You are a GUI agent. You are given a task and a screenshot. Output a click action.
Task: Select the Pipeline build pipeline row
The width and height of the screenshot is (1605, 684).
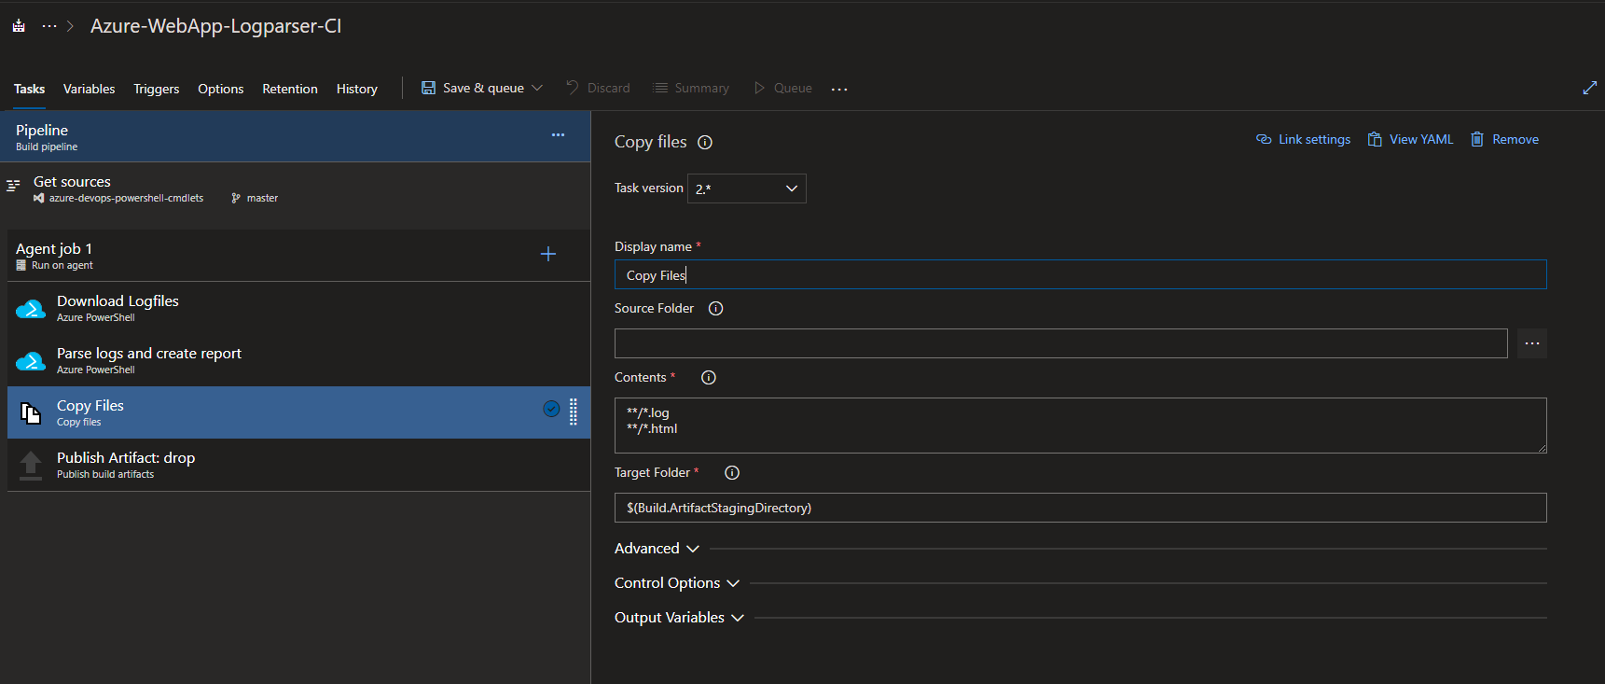[296, 136]
